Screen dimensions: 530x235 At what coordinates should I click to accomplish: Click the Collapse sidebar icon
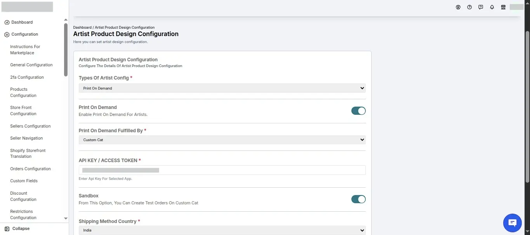click(x=7, y=229)
